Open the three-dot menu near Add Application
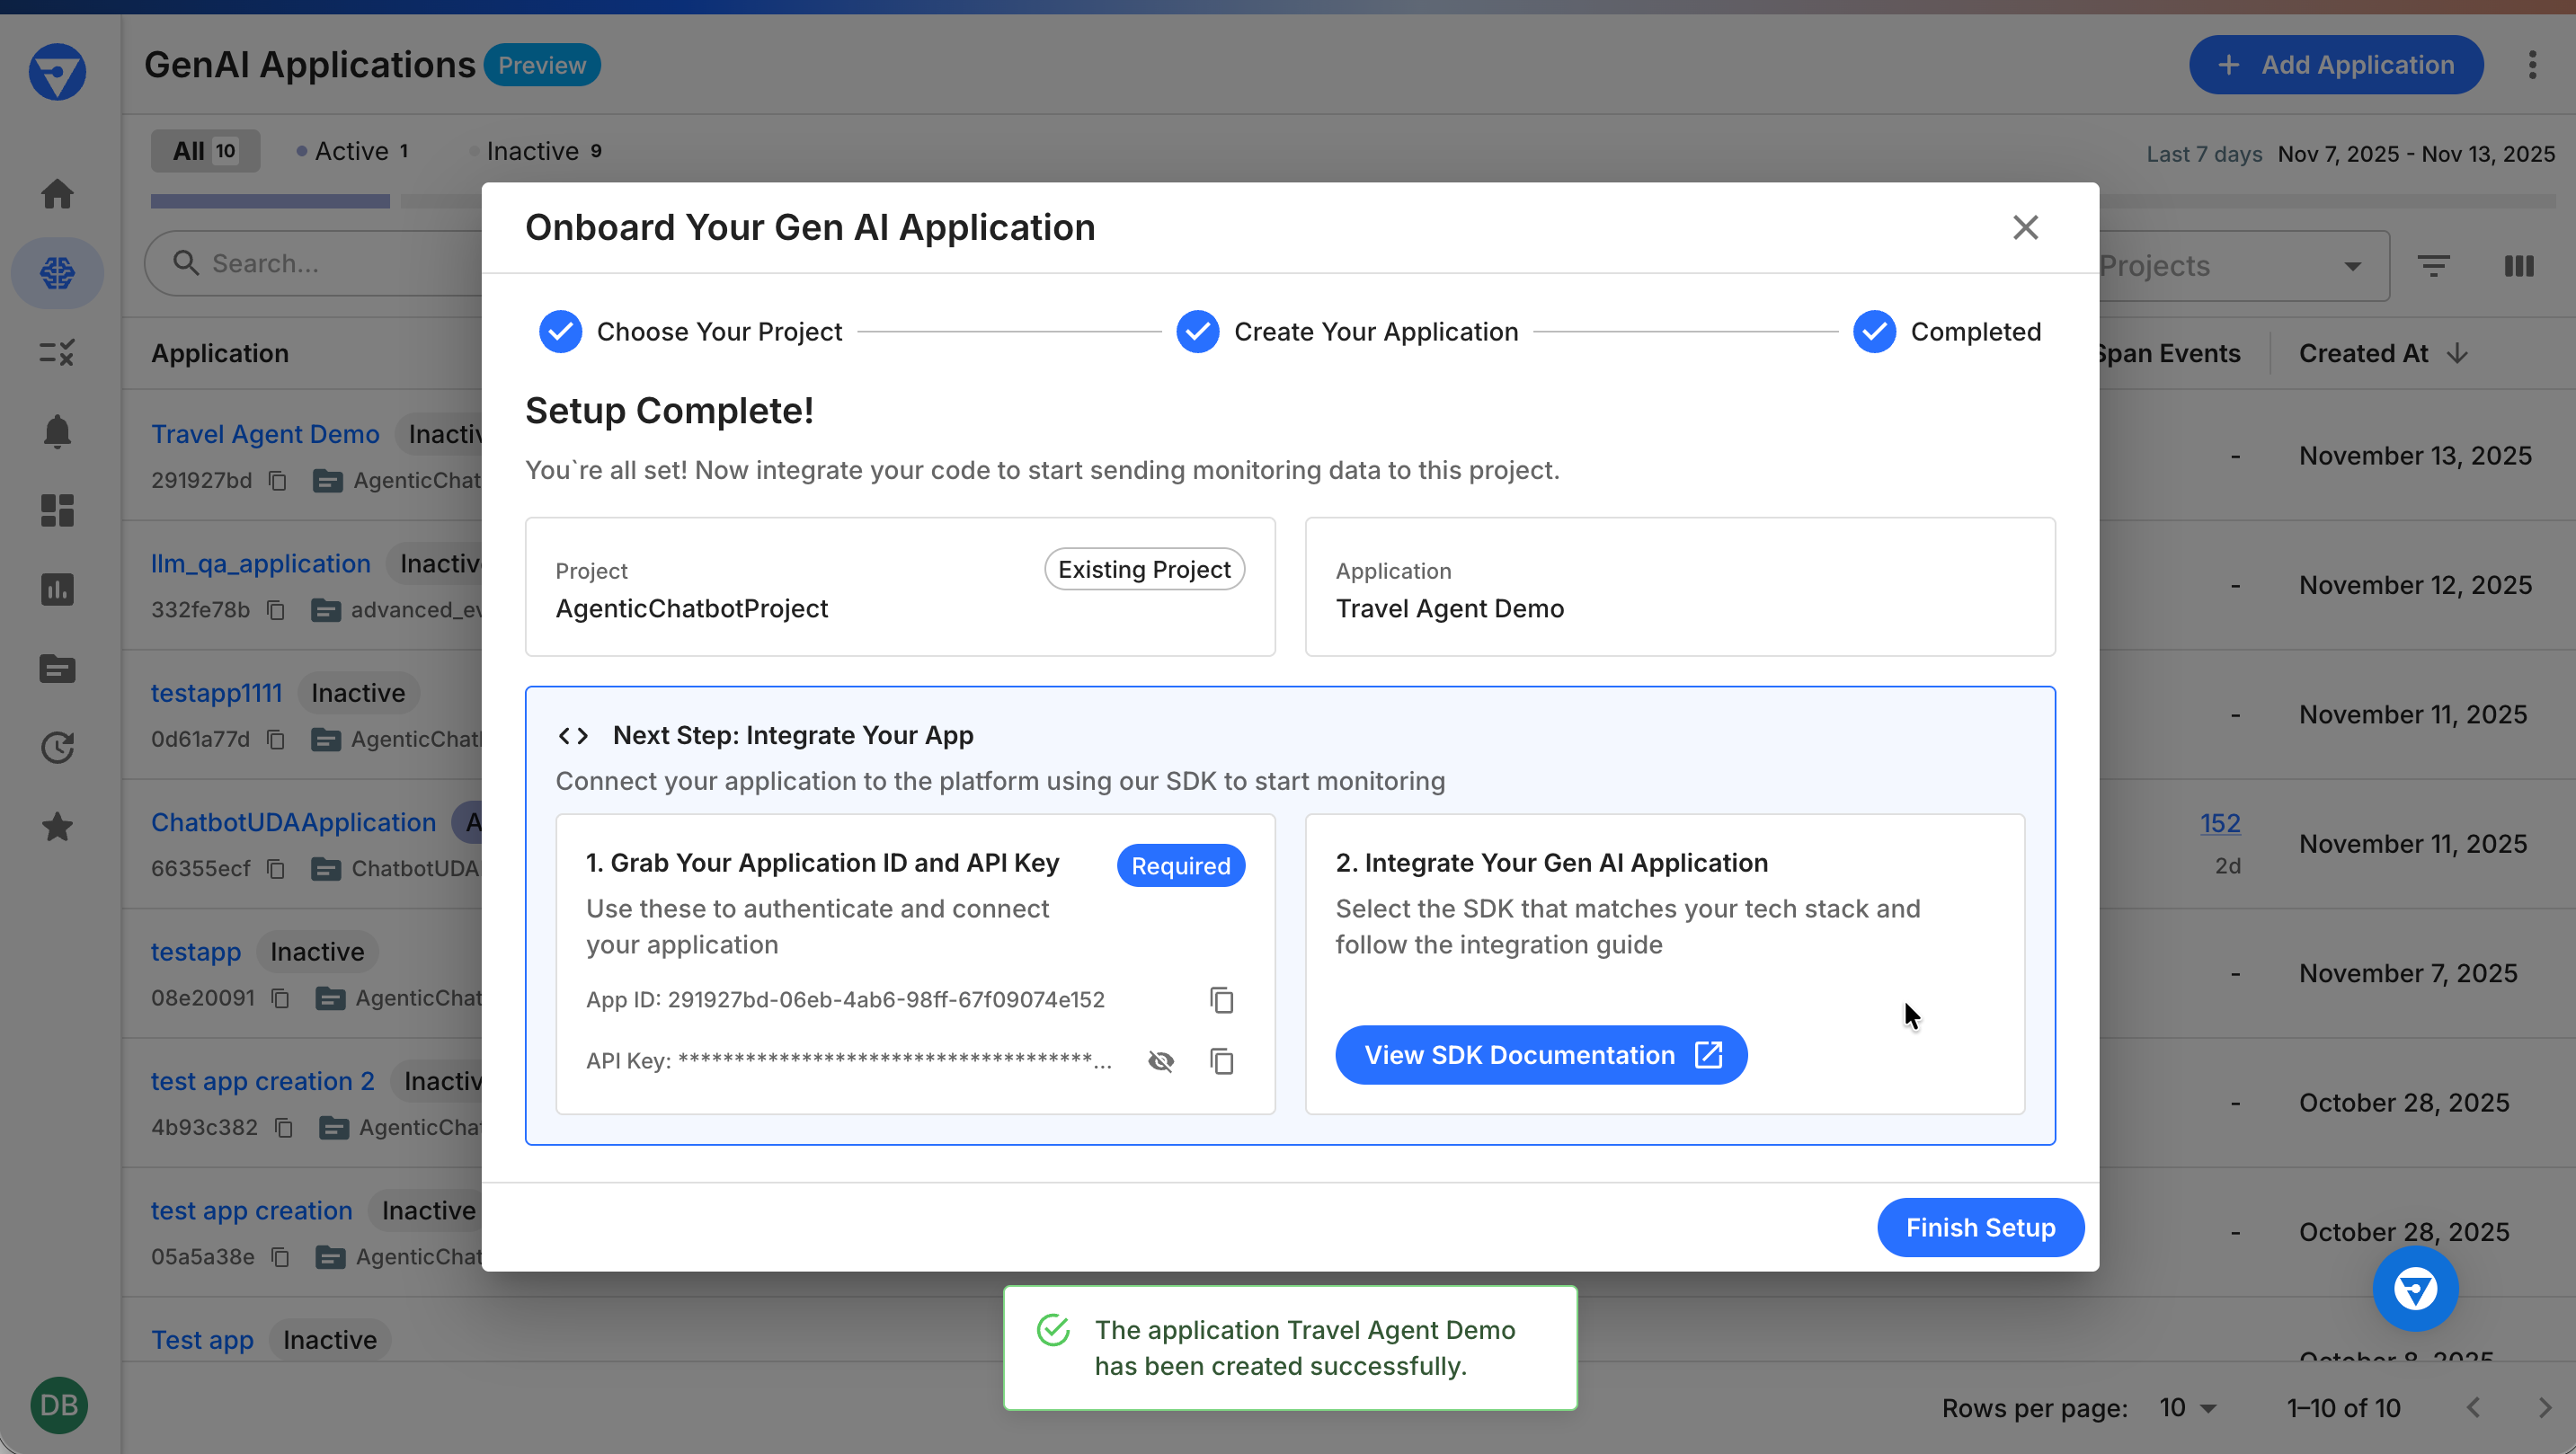The height and width of the screenshot is (1454, 2576). [2533, 64]
